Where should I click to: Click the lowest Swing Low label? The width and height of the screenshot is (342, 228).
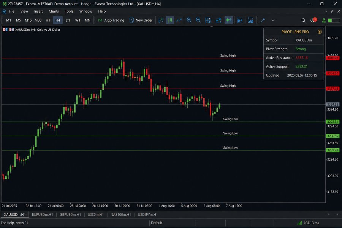(x=230, y=147)
